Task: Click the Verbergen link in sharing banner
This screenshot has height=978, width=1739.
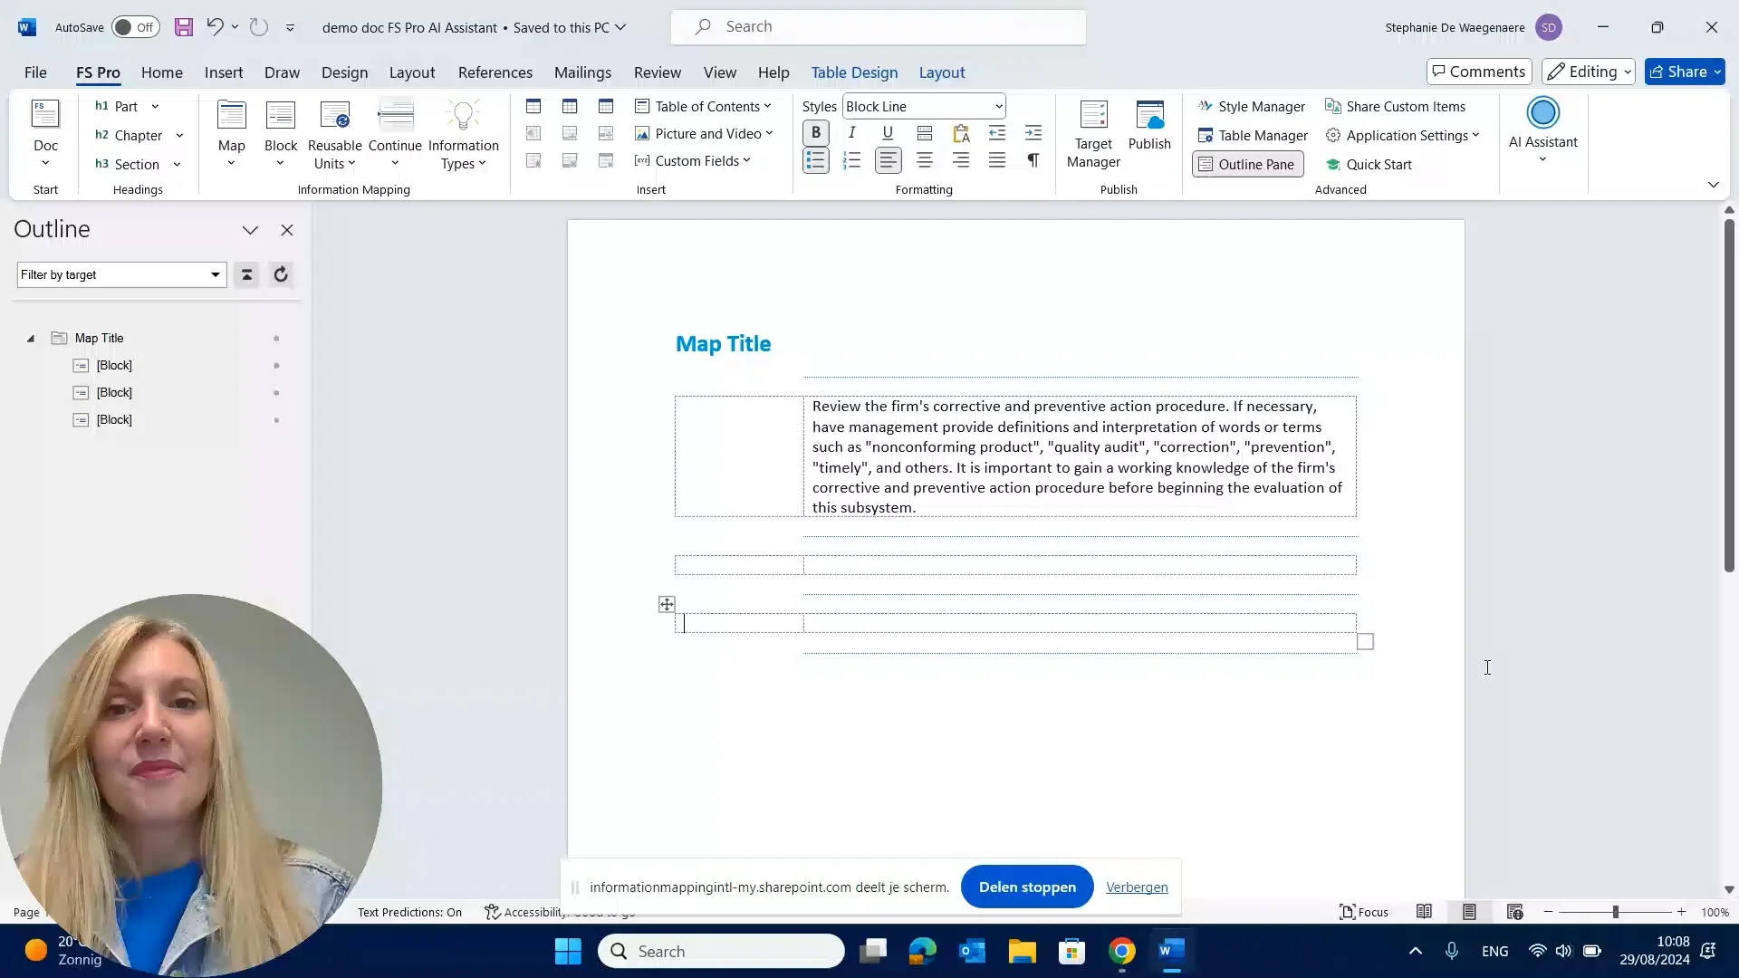Action: click(1137, 887)
